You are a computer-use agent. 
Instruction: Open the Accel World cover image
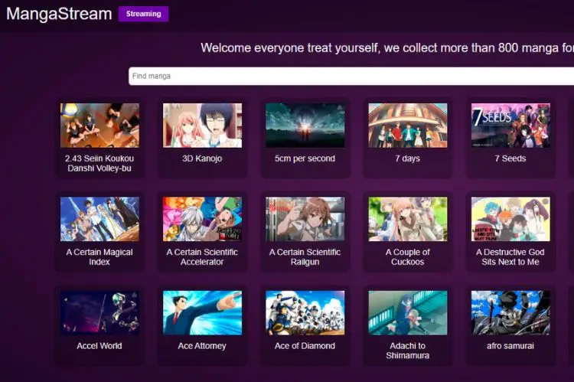(x=99, y=313)
